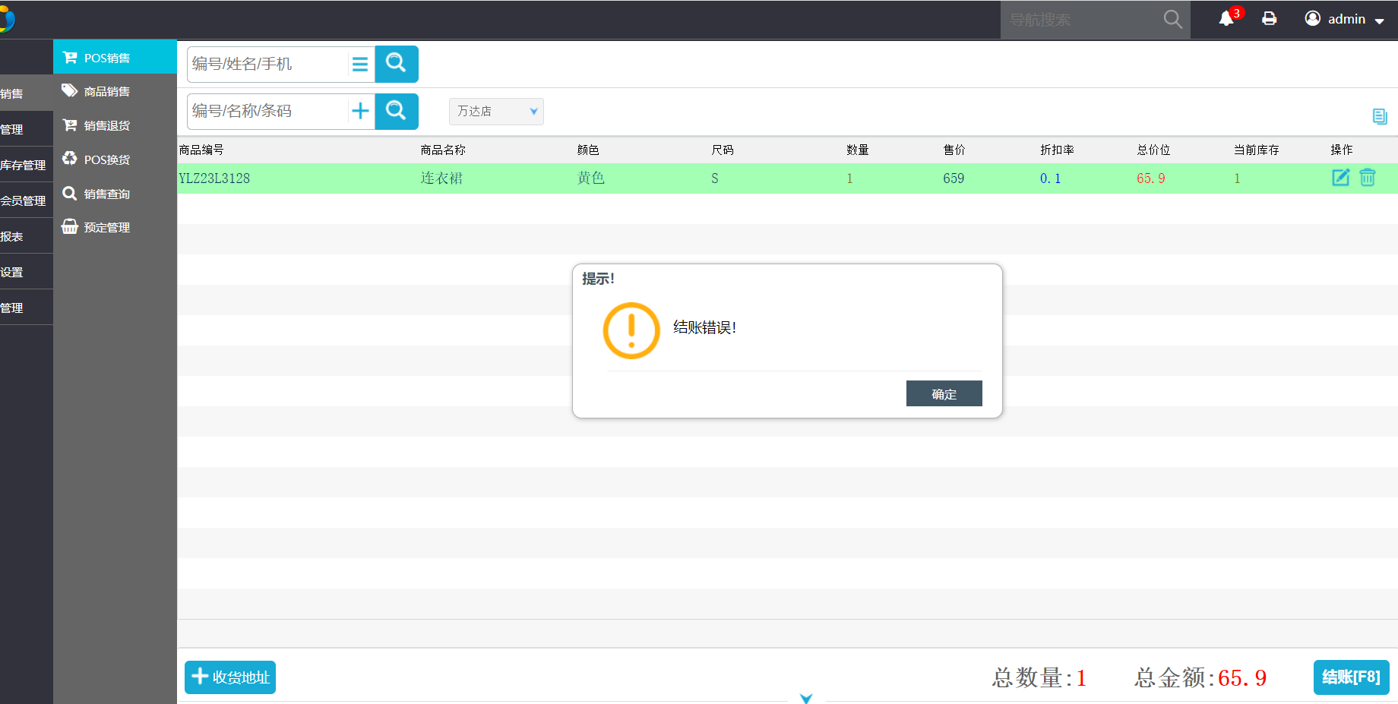Edit the YLZ23L3128 row item
Viewport: 1398px width, 704px height.
(1340, 178)
